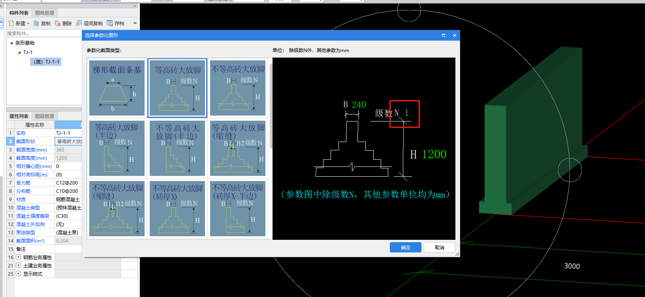Click the 材质 value 钢筋混凝土
Image resolution: width=645 pixels, height=297 pixels.
coord(68,200)
